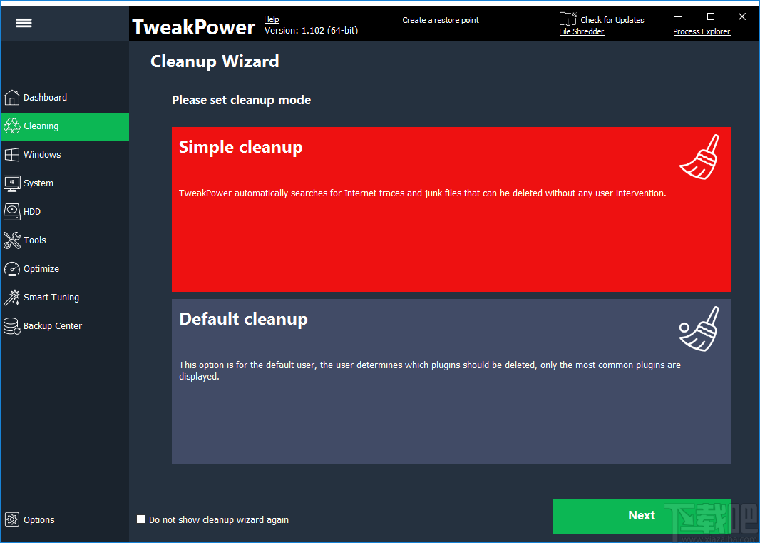Create a restore point
Viewport: 760px width, 543px height.
(440, 19)
